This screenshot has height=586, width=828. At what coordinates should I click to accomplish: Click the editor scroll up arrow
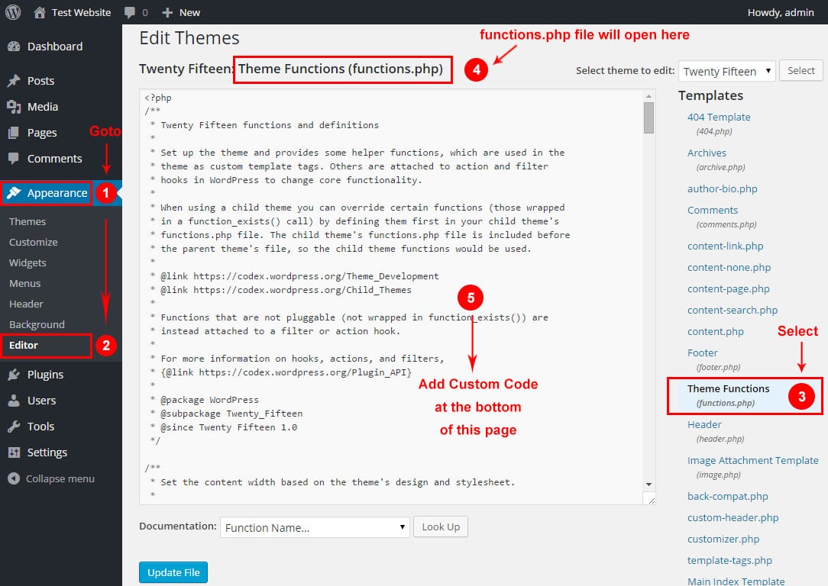(649, 96)
